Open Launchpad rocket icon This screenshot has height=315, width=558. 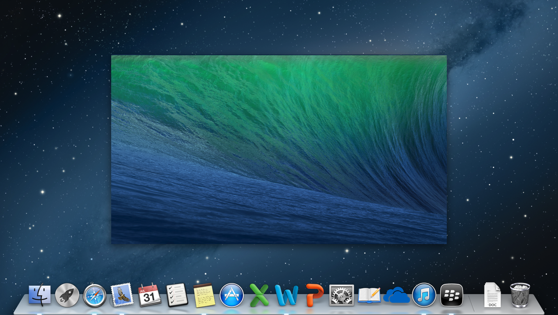(x=67, y=295)
